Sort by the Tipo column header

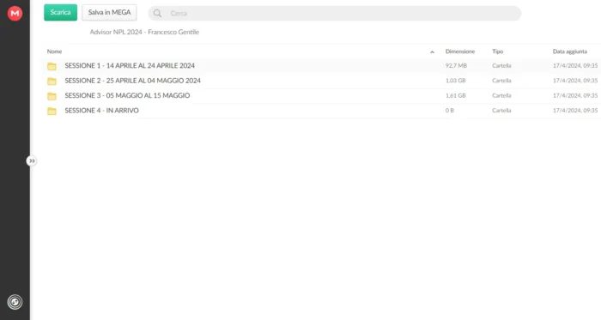coord(497,51)
